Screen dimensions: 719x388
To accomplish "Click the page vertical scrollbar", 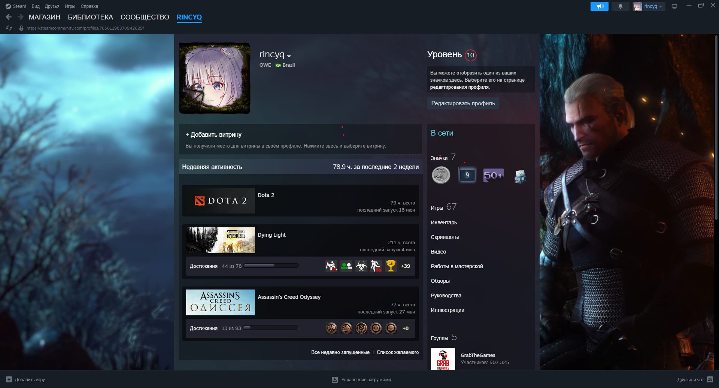I will (716, 127).
